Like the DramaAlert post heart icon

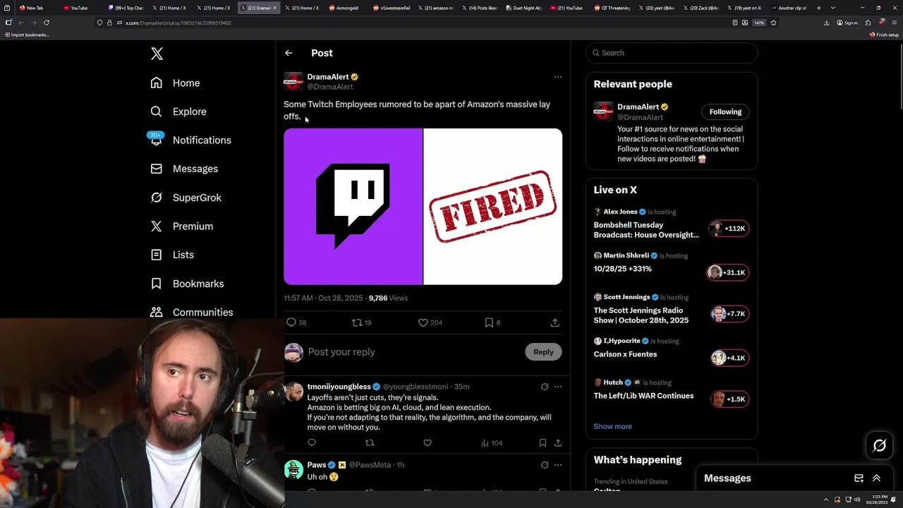coord(423,322)
